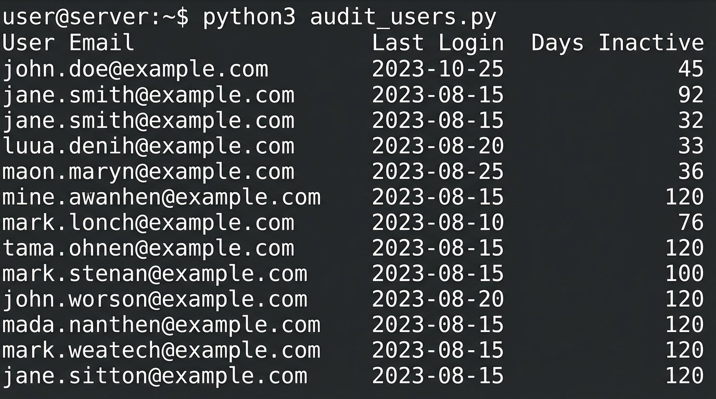Click mark.lonch@example.com email address

tap(148, 223)
